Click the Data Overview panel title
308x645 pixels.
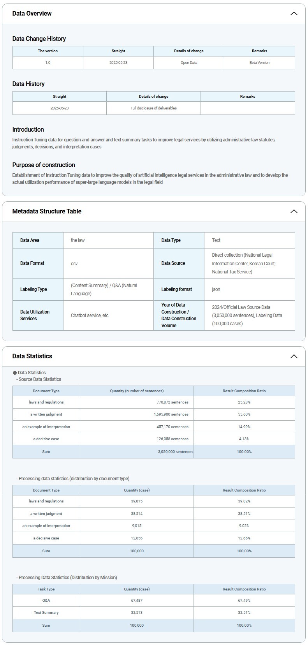[x=32, y=14]
